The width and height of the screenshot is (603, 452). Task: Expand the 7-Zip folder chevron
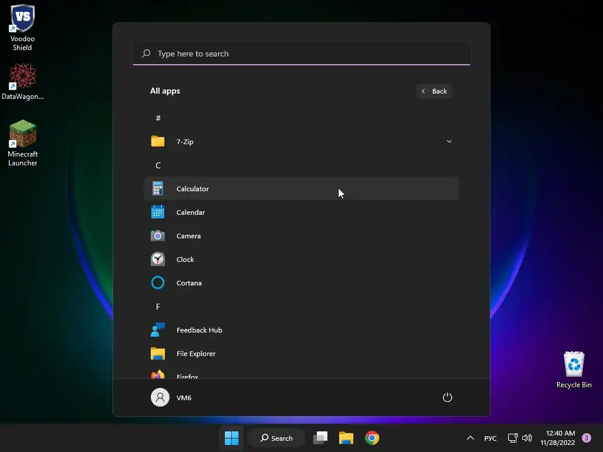point(449,141)
